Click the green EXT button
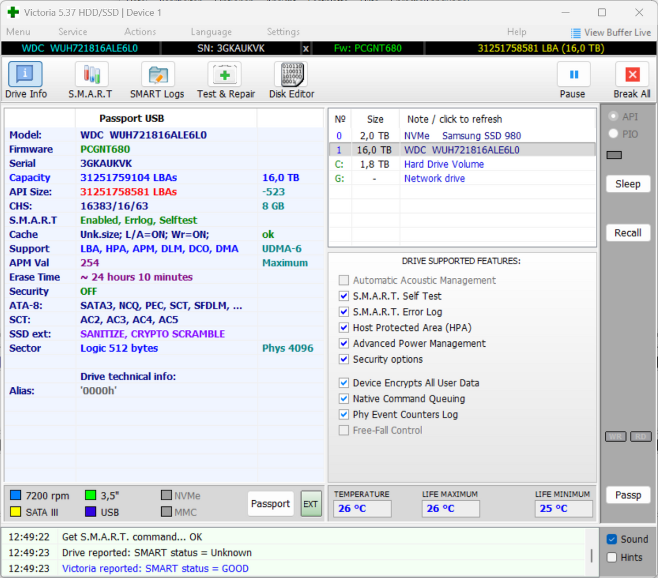 311,504
